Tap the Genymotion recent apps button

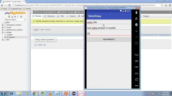pyautogui.click(x=137, y=61)
